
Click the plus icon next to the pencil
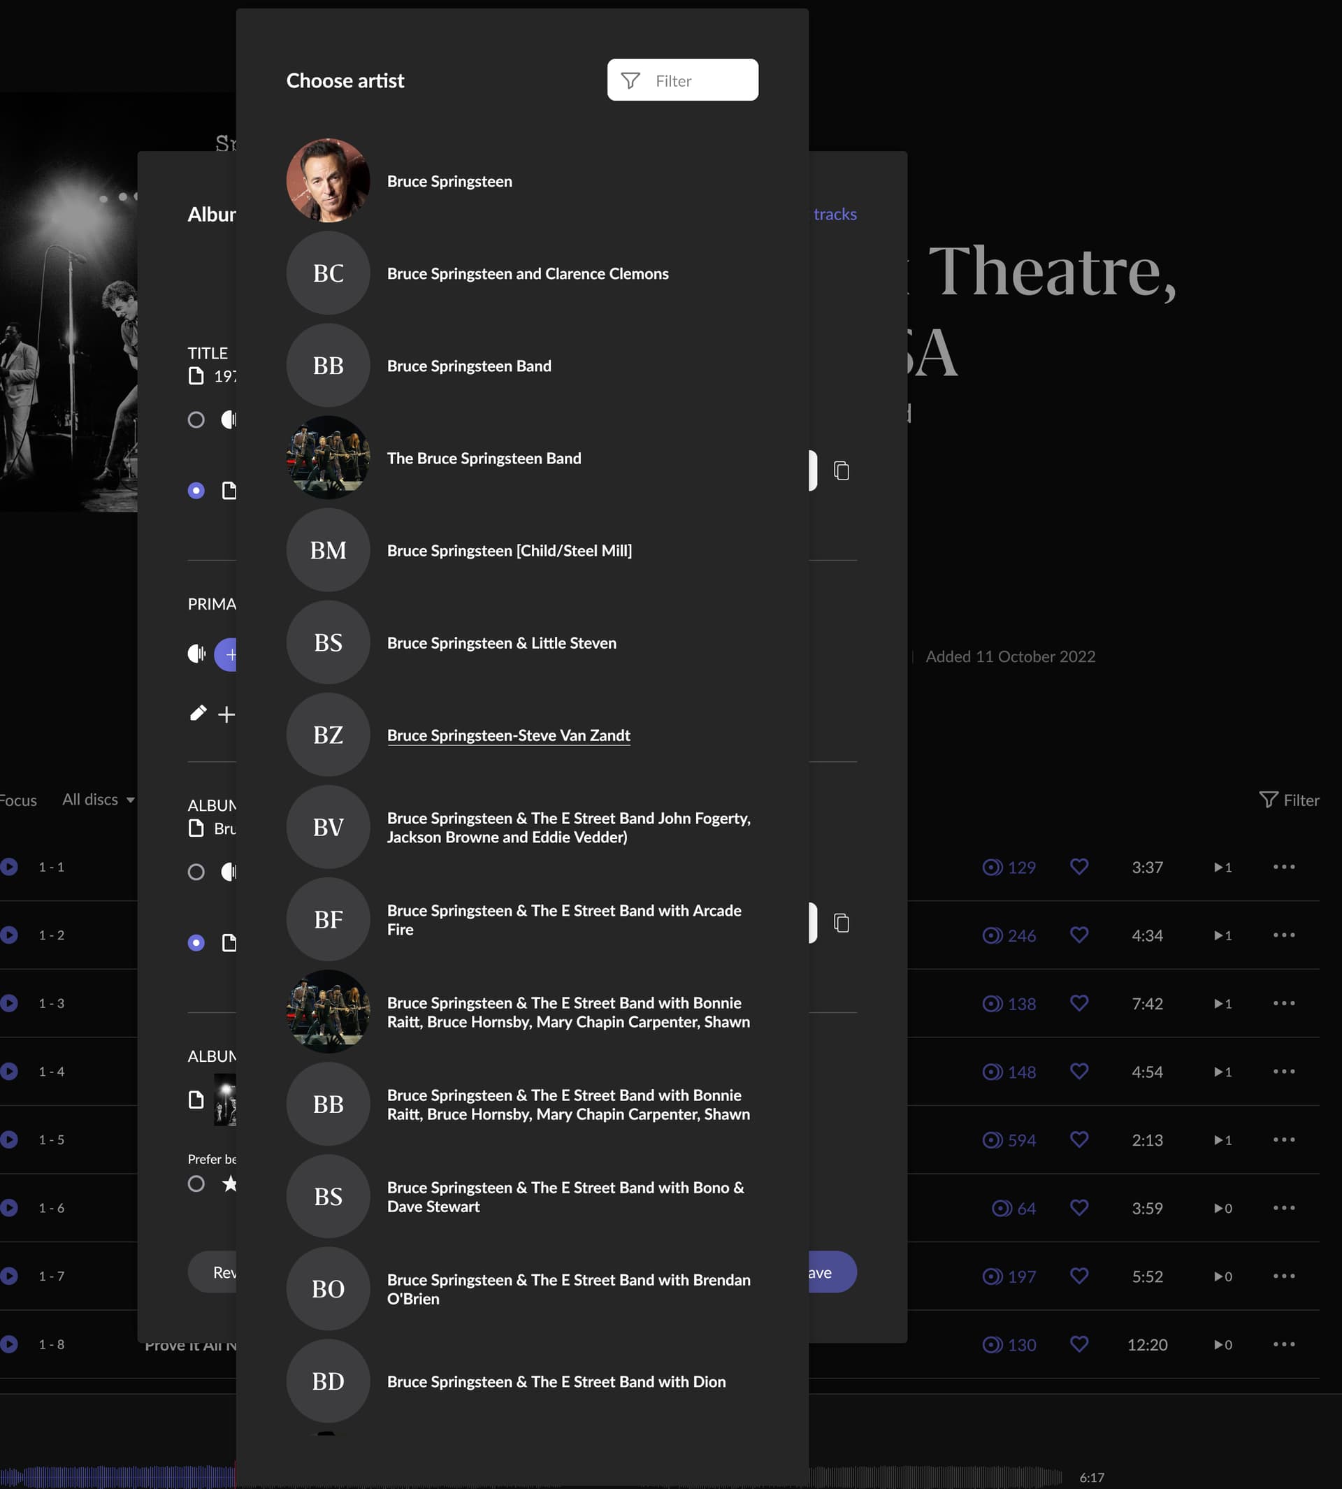[226, 714]
